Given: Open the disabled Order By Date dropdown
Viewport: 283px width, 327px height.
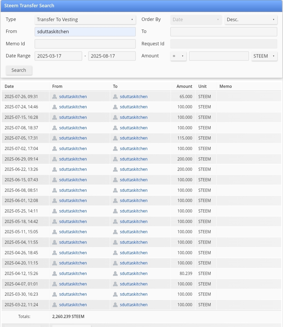Looking at the screenshot, I should pos(196,19).
